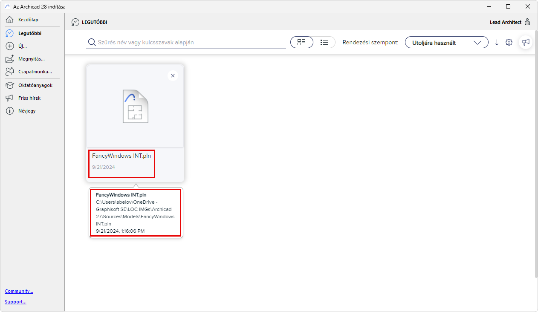Click the plus icon beside Új...

click(10, 46)
